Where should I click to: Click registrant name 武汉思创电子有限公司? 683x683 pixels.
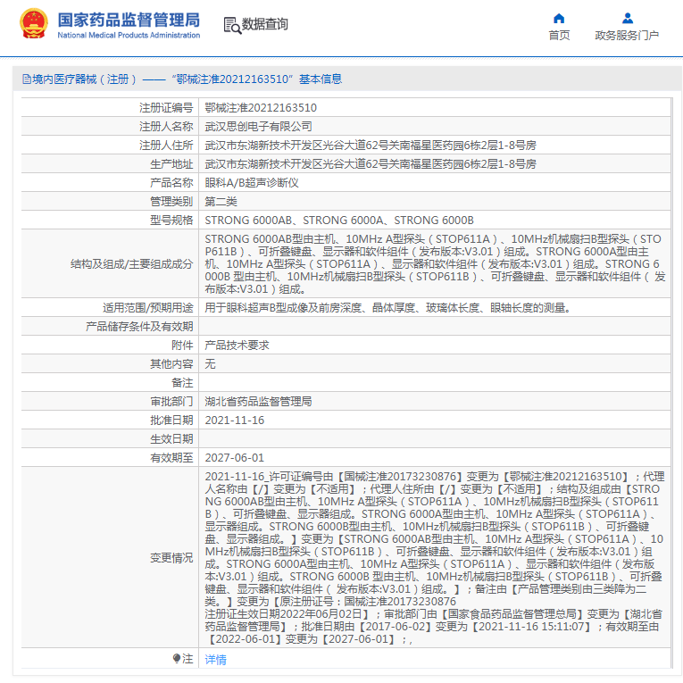click(259, 126)
